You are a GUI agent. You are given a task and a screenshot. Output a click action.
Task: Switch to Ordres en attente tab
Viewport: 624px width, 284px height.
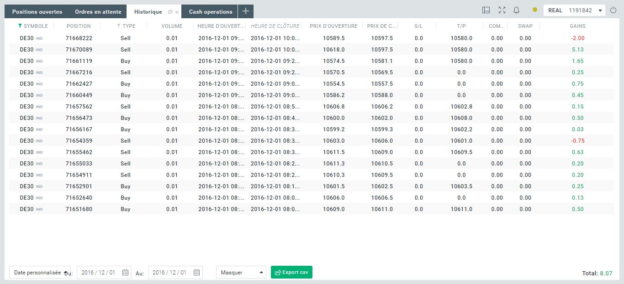[x=98, y=11]
